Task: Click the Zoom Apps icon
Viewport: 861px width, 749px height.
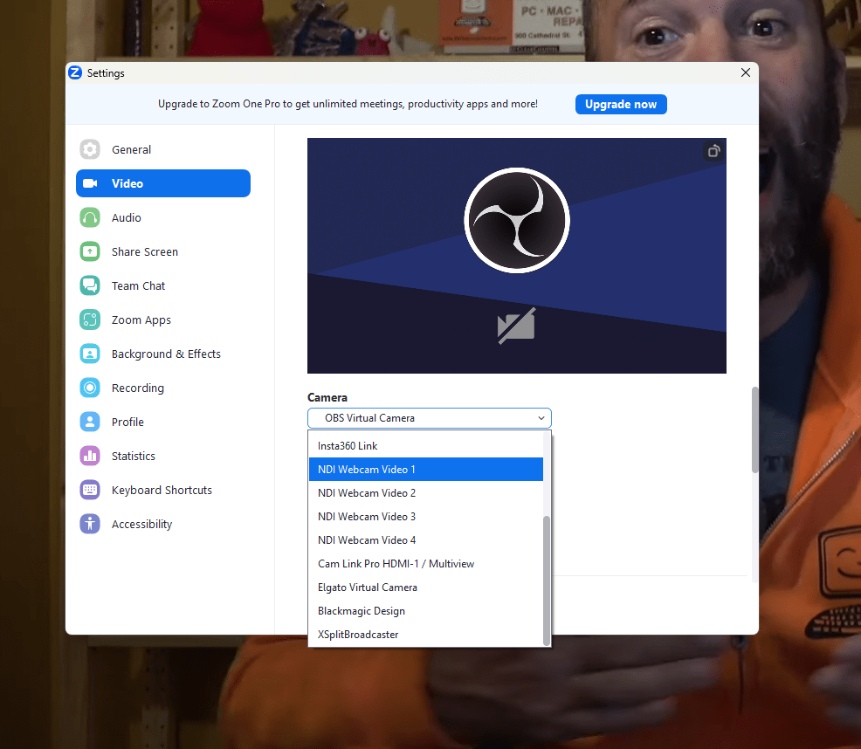Action: click(x=90, y=320)
